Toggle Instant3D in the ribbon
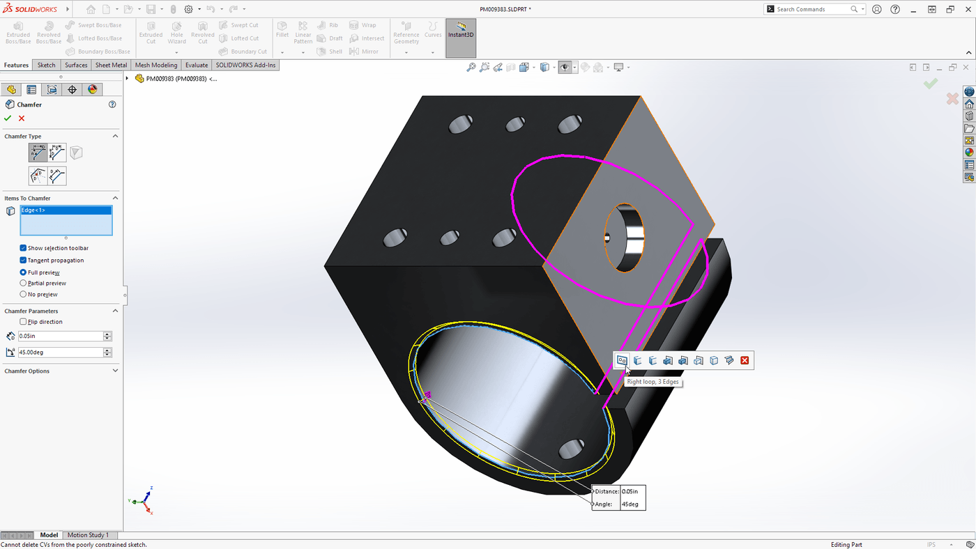The height and width of the screenshot is (549, 976). tap(460, 33)
